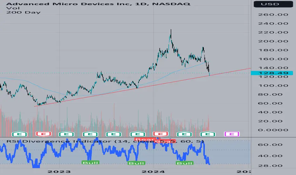Click the 40.00 level on the RSI axis
Image resolution: width=296 pixels, height=175 pixels.
pos(270,156)
